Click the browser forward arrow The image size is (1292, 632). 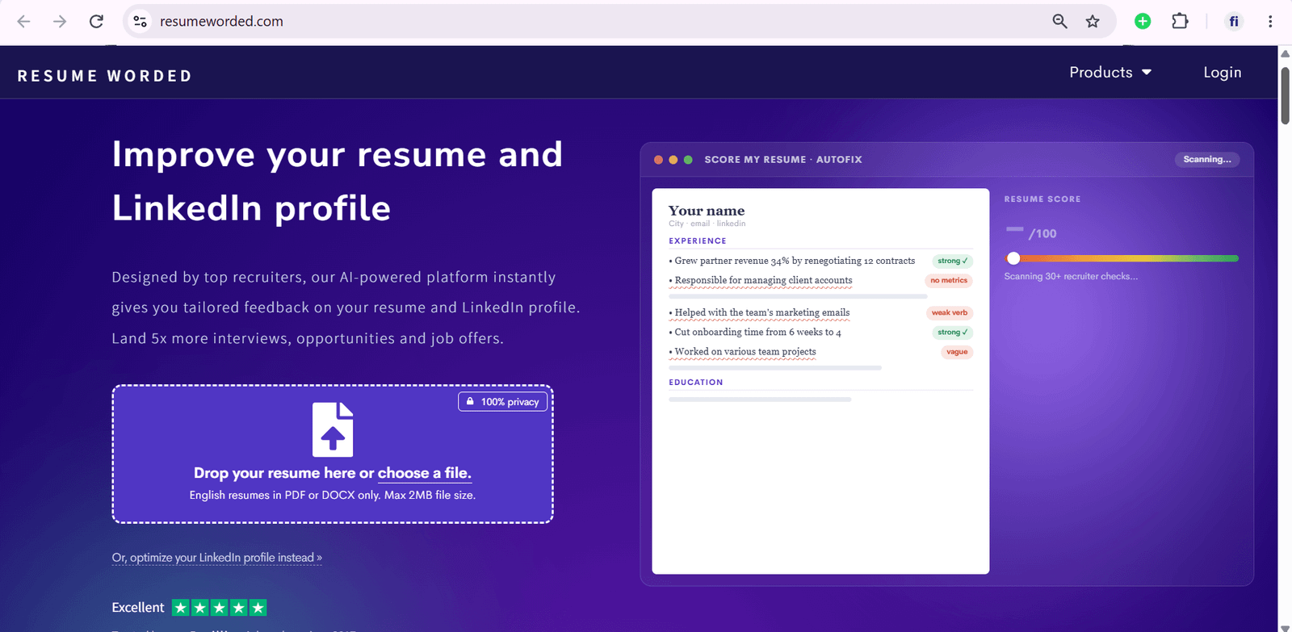[60, 22]
